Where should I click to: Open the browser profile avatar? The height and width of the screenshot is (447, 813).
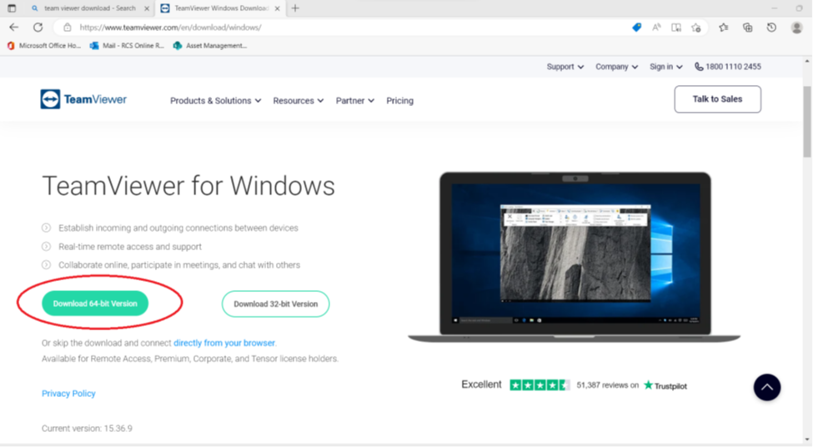click(x=797, y=28)
